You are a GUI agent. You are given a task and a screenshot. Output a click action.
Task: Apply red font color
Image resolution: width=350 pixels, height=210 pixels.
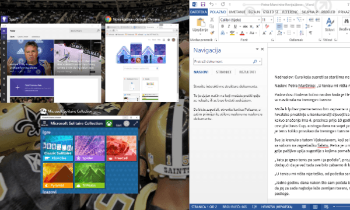[242, 33]
